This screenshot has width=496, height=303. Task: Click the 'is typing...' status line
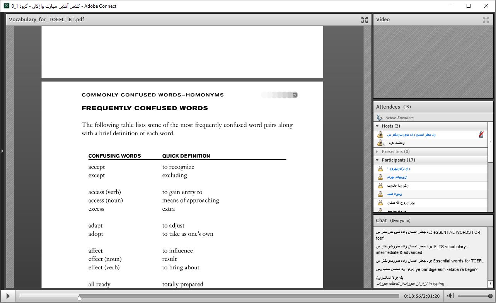click(x=412, y=284)
